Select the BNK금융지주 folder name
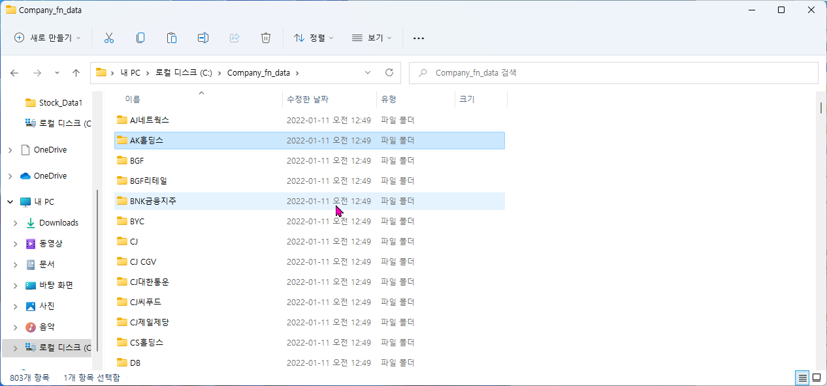The image size is (827, 386). 153,201
